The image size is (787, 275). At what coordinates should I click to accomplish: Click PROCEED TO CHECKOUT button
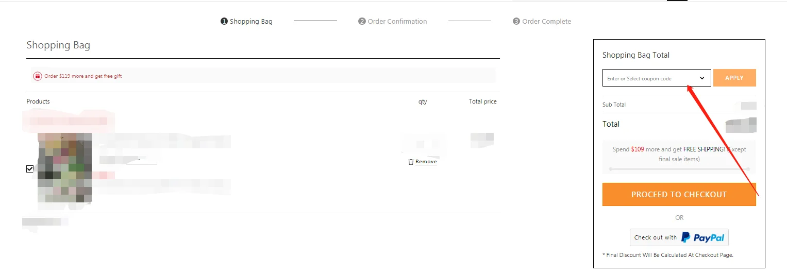tap(679, 194)
